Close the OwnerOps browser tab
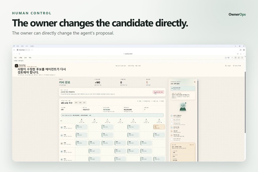The height and width of the screenshot is (172, 258). tap(29, 50)
